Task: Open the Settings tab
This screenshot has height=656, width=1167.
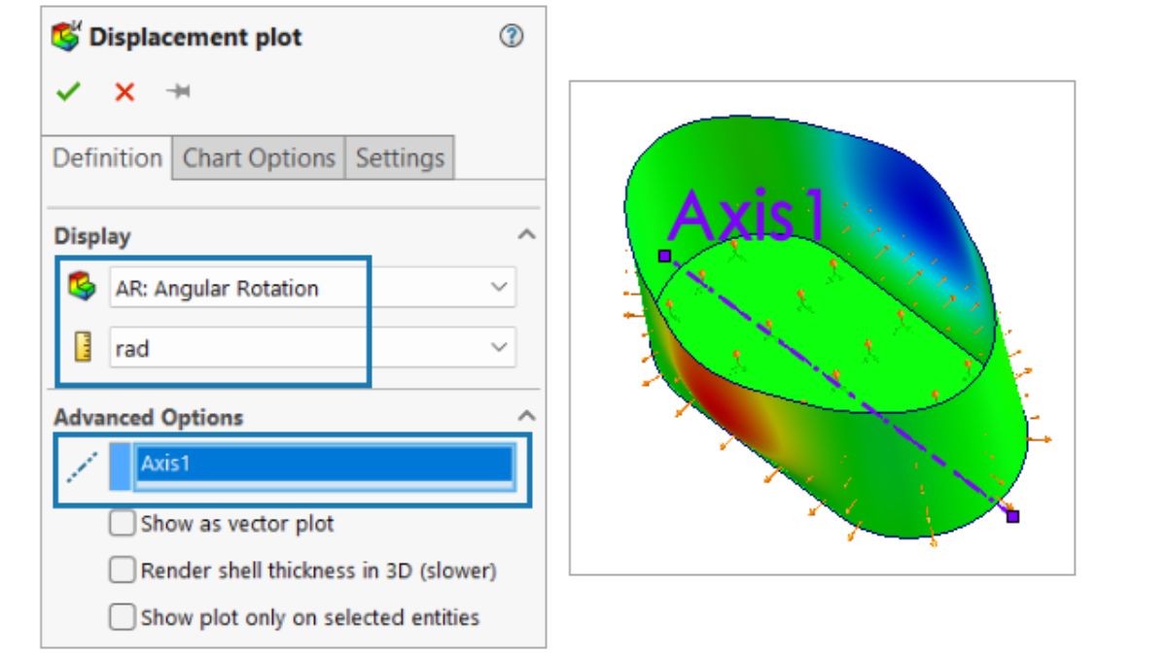Action: tap(400, 157)
